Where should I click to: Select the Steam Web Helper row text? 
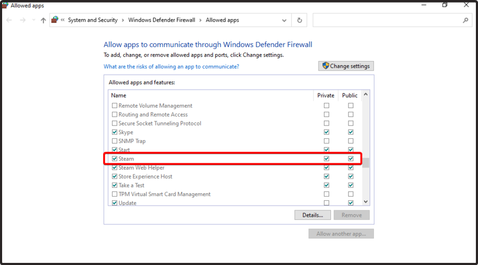141,167
